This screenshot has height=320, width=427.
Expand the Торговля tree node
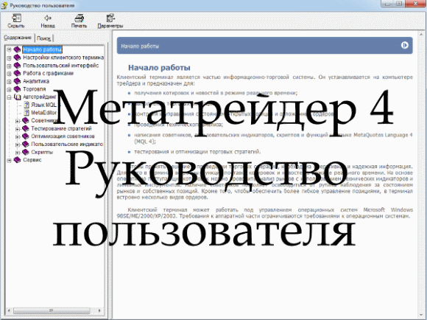9,89
